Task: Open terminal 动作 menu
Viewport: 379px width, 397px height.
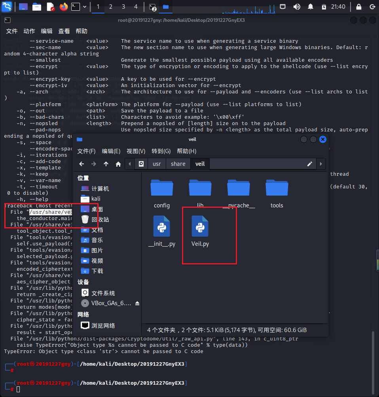Action: click(x=29, y=31)
